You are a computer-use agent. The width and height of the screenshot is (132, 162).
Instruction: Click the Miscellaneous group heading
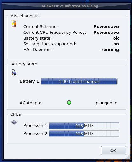[x=25, y=16]
